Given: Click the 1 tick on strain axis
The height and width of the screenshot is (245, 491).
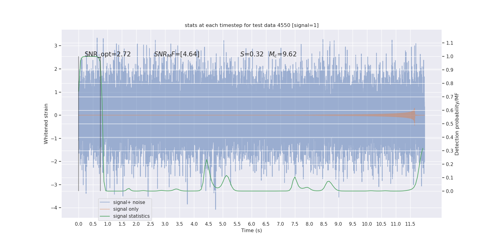Looking at the screenshot, I should pos(56,92).
